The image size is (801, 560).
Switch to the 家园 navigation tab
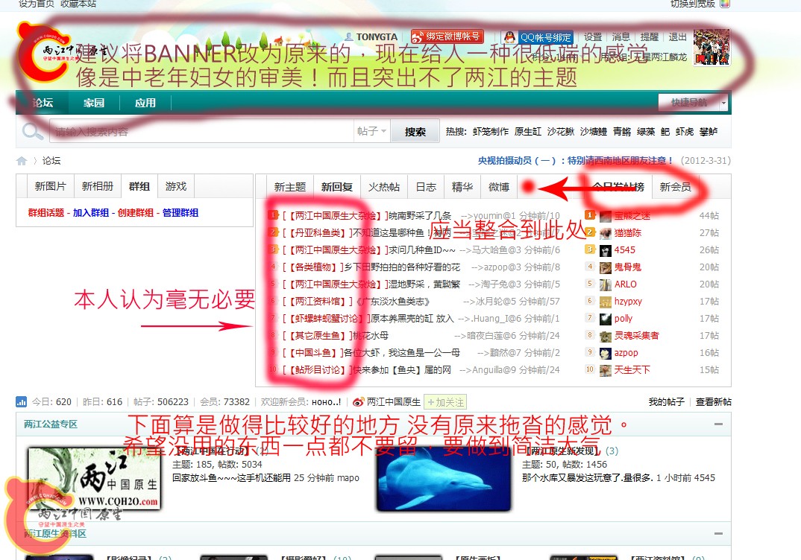(92, 102)
